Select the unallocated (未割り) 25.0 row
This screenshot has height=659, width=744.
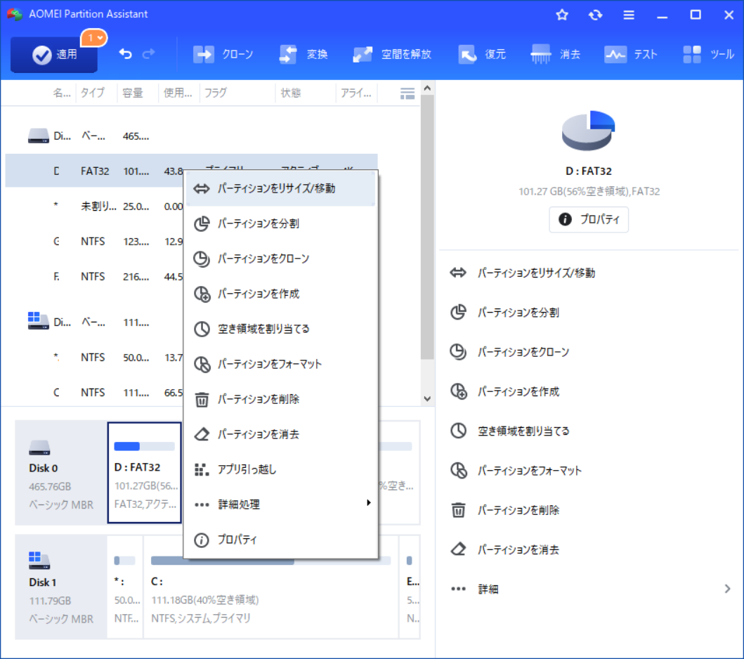pyautogui.click(x=94, y=206)
